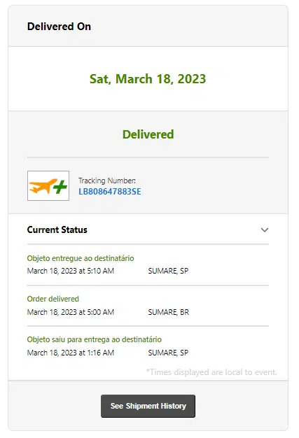Select the Delivered On header
The width and height of the screenshot is (299, 438).
pos(59,27)
